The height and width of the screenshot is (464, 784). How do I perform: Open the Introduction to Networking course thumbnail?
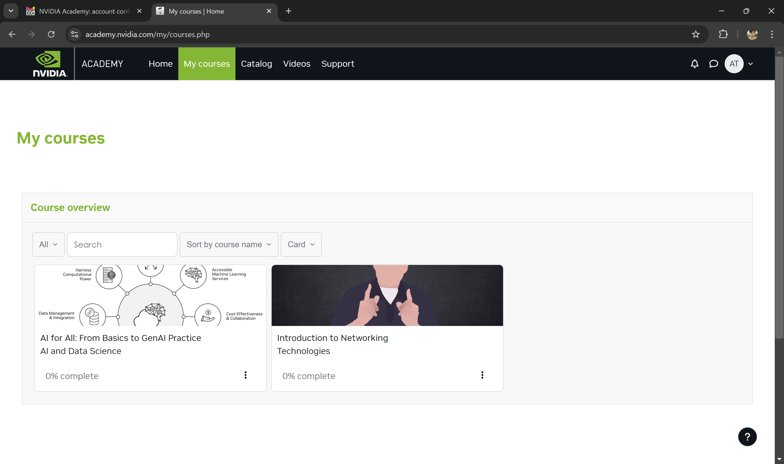coord(387,295)
